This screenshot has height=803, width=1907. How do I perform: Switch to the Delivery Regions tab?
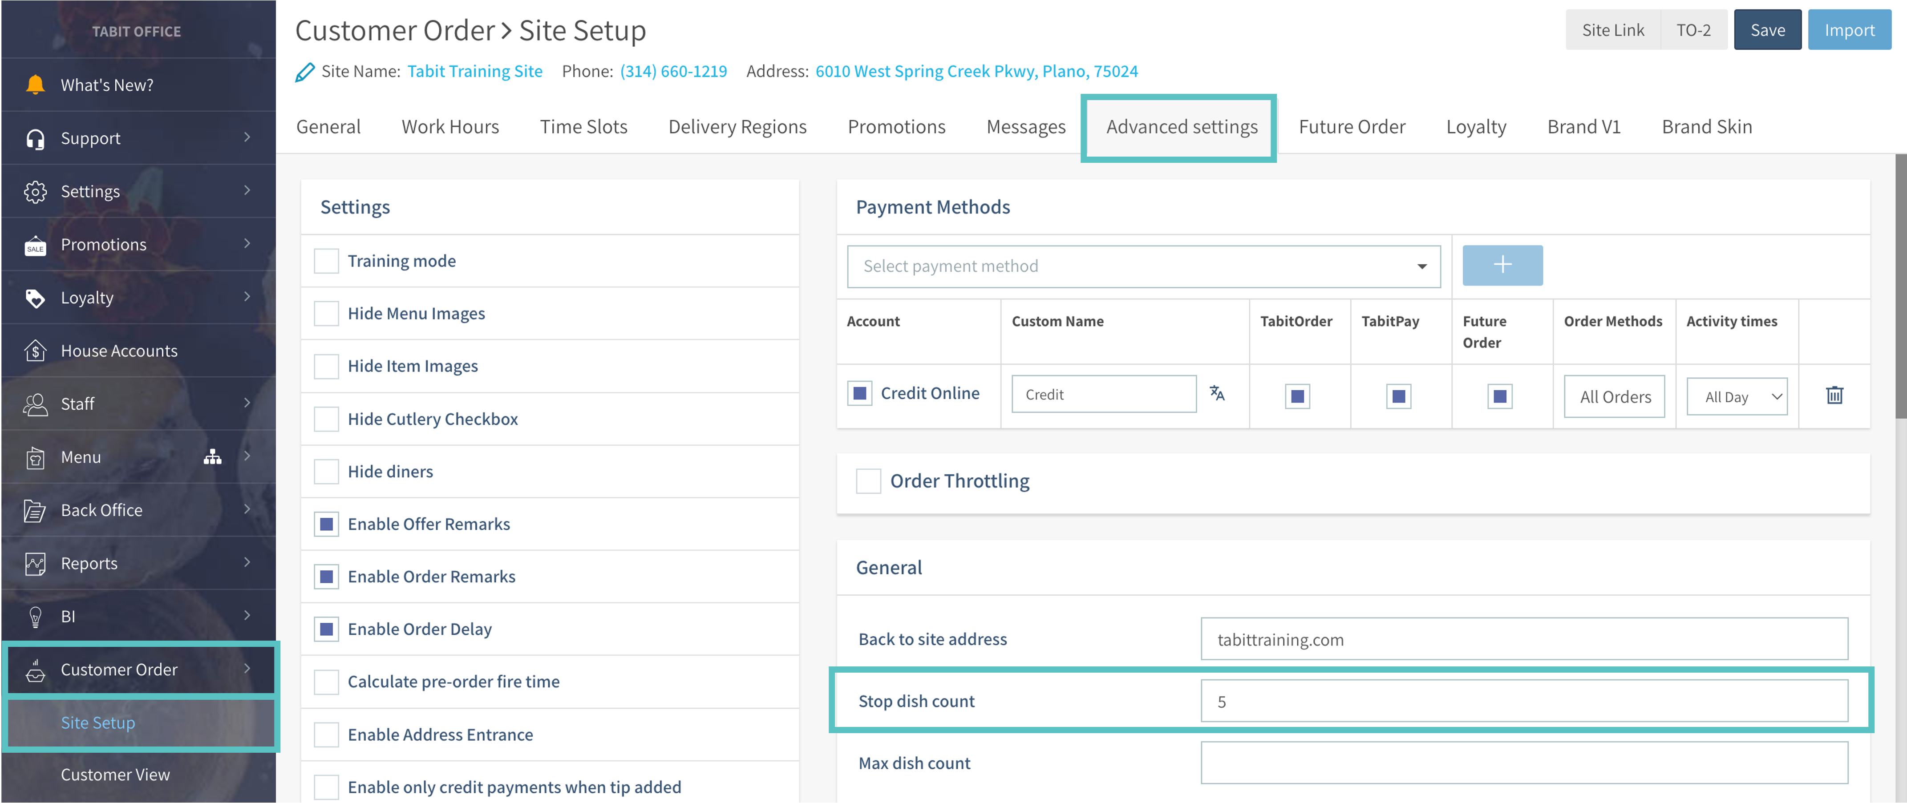tap(737, 126)
